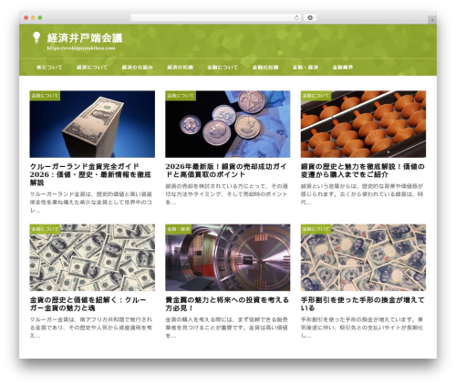Open the bank vault door thumbnail
The width and height of the screenshot is (456, 386).
click(x=228, y=257)
